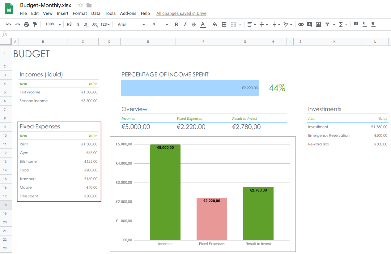
Task: Toggle bold formatting
Action: coord(176,24)
